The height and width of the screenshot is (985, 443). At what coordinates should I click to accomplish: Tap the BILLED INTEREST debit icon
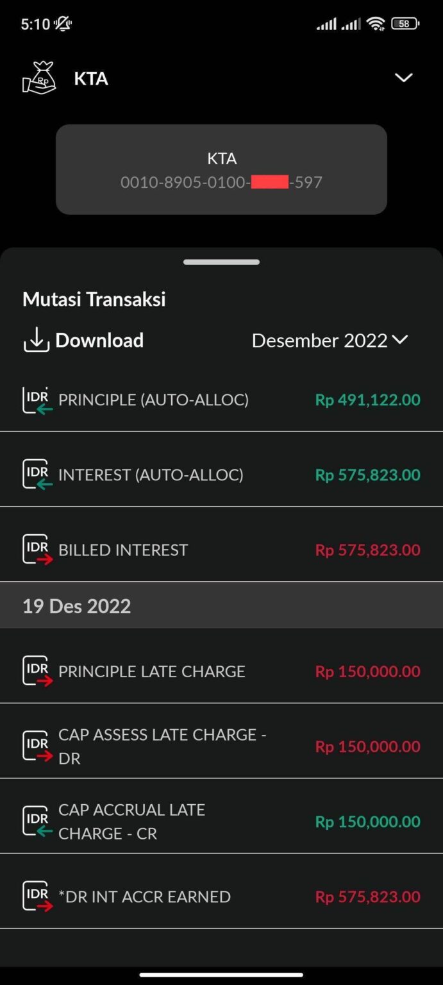pos(37,550)
